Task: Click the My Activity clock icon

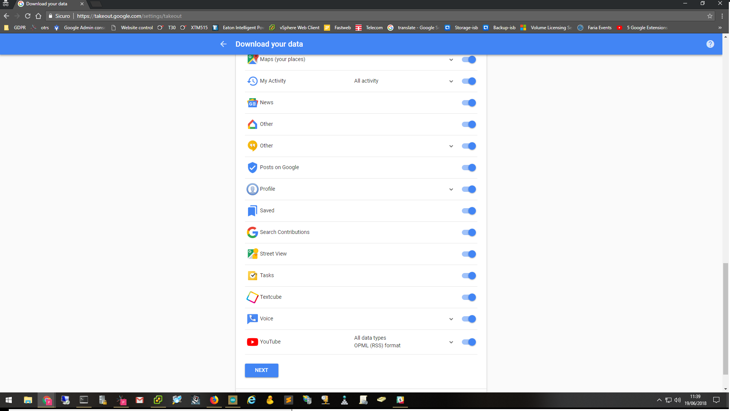Action: (x=252, y=81)
